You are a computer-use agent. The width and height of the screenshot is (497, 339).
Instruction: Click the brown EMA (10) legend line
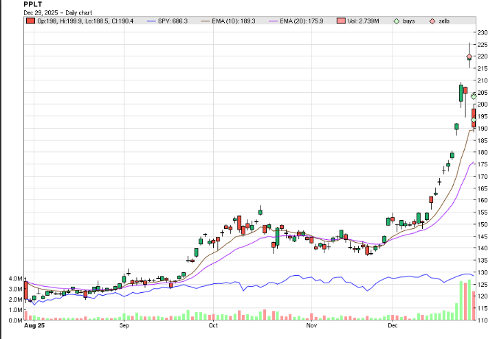coord(206,21)
